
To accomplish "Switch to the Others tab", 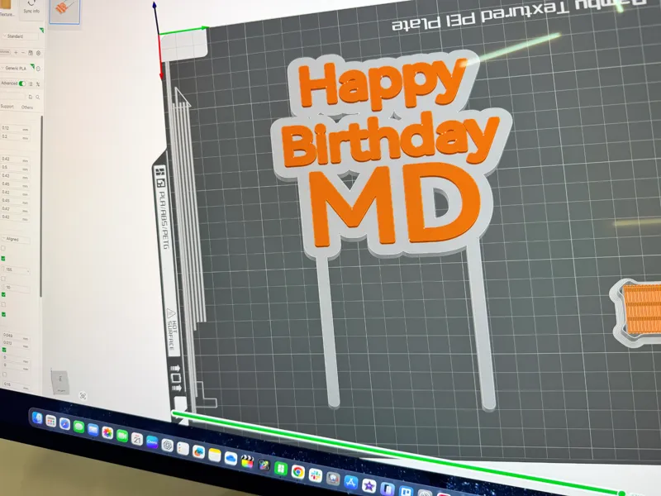I will [27, 107].
